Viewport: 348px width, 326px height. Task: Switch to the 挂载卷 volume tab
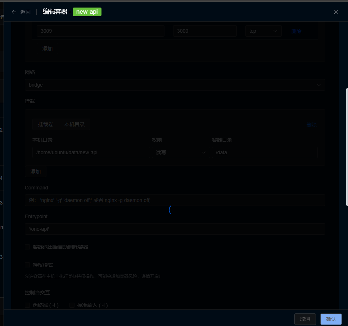pyautogui.click(x=46, y=125)
